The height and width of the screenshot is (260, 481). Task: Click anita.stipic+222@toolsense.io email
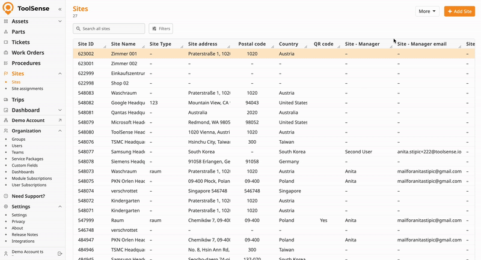tap(429, 152)
